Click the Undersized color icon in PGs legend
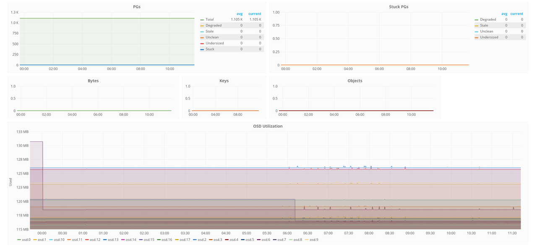The width and height of the screenshot is (537, 251). (202, 43)
